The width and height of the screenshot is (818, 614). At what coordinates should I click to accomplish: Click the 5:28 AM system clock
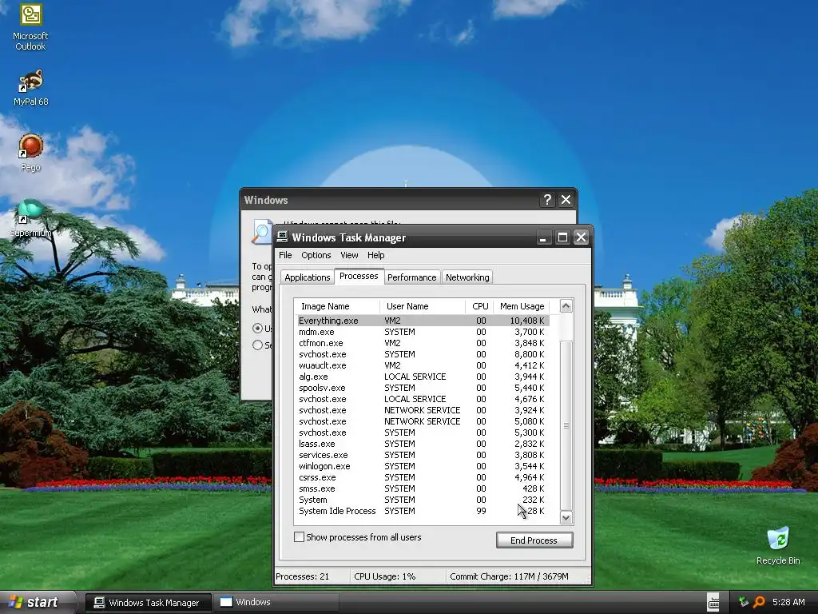click(788, 602)
